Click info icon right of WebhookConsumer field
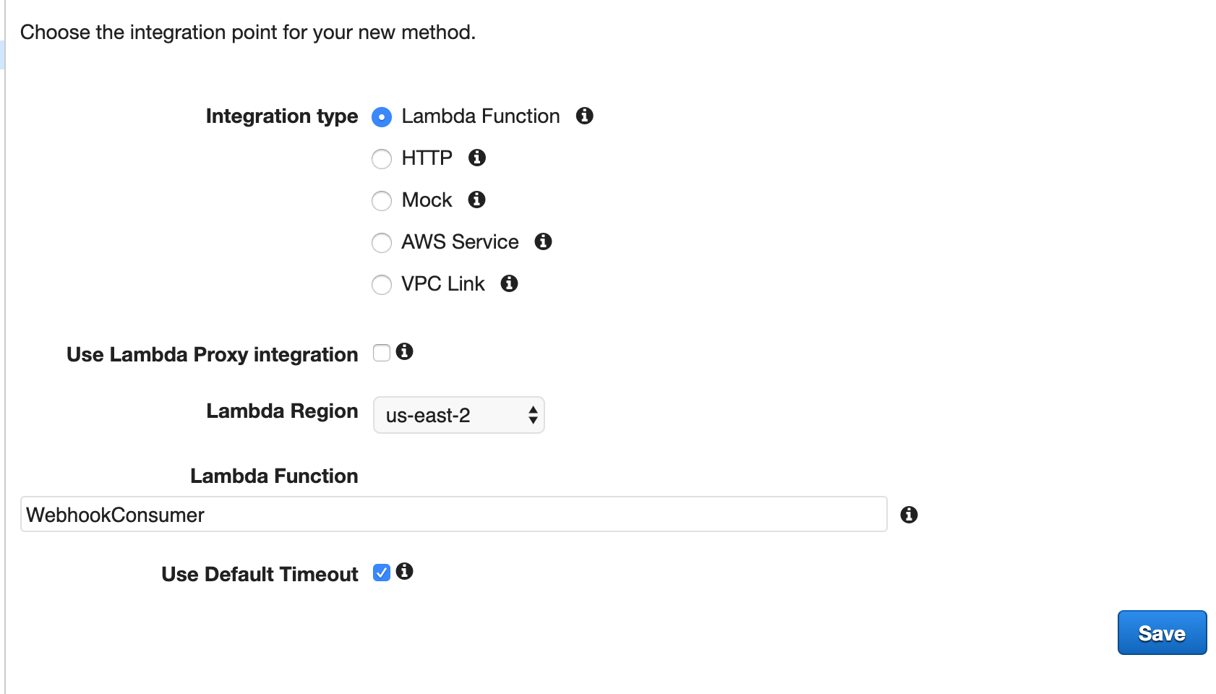The width and height of the screenshot is (1216, 694). pos(909,515)
